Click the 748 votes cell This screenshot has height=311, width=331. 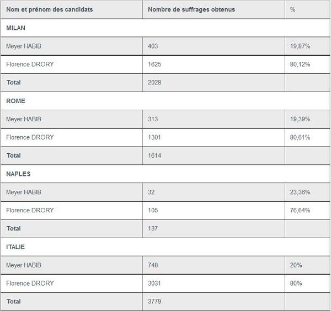154,265
